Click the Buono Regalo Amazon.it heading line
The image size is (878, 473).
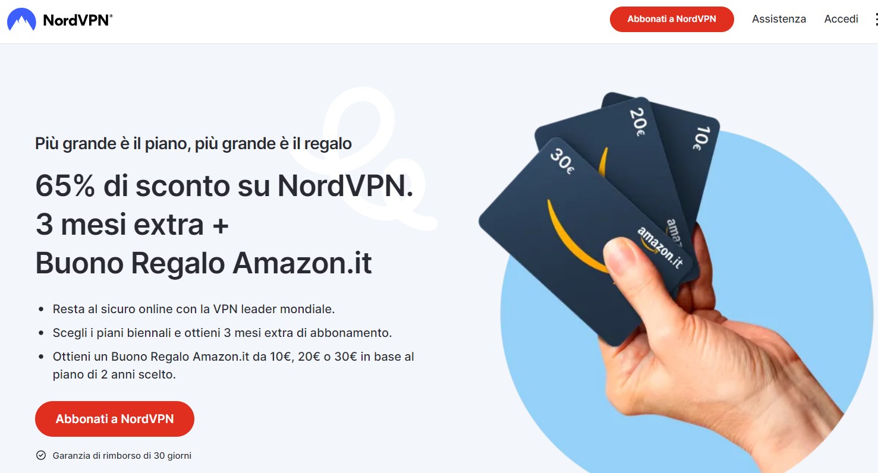coord(204,263)
